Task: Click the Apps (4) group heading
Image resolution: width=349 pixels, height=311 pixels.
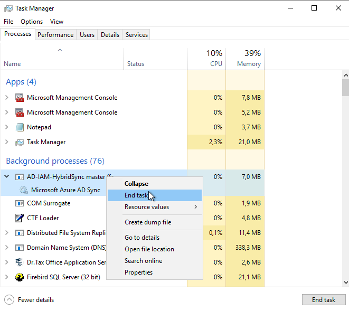Action: [x=21, y=82]
